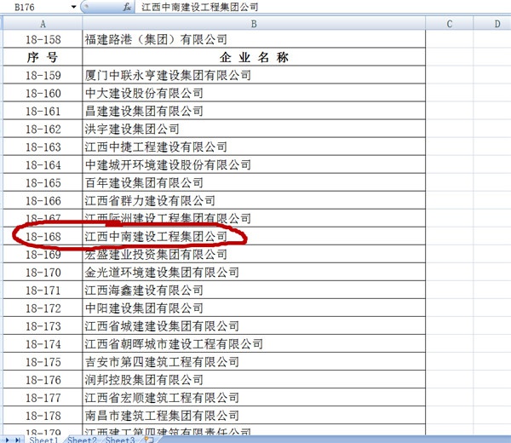Viewport: 511px width, 443px height.
Task: Select cell 18-174
Action: click(x=43, y=343)
